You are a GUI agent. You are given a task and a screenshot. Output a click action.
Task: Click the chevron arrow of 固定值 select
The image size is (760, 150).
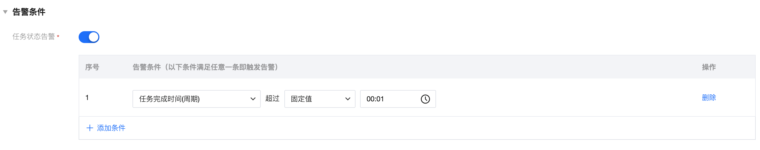click(348, 99)
